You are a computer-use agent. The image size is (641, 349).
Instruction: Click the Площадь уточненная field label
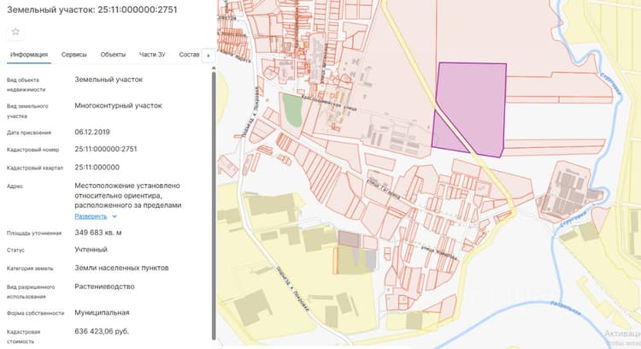(34, 234)
